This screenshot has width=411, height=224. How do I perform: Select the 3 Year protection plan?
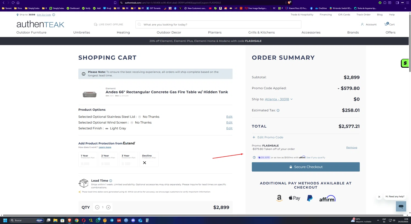click(129, 159)
